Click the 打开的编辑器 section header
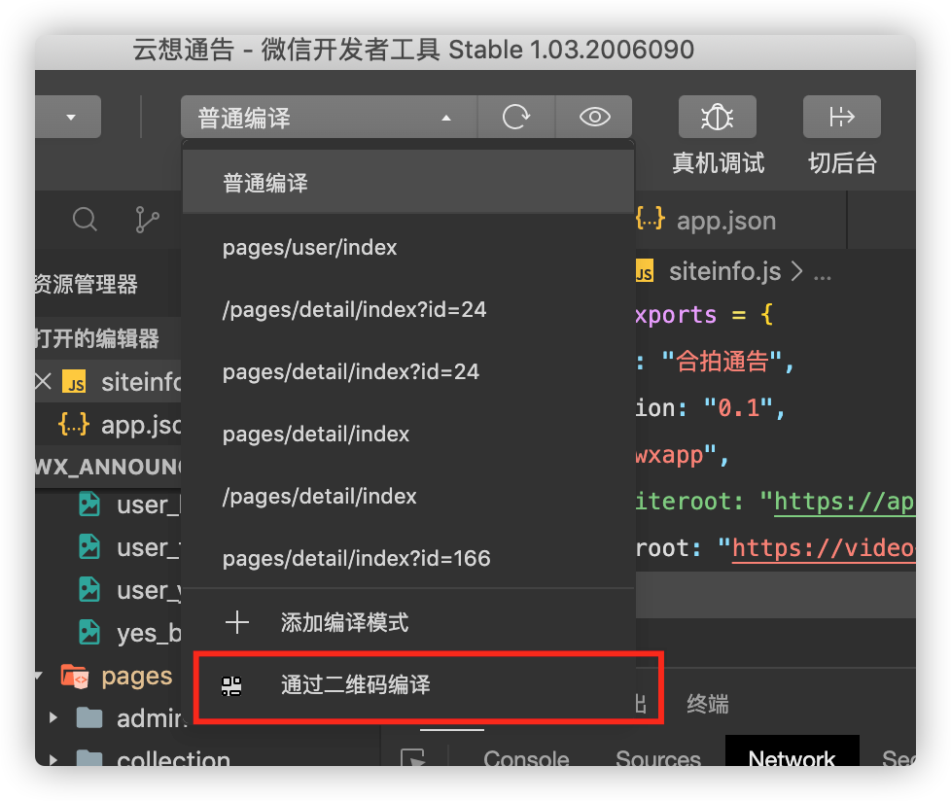 click(108, 338)
